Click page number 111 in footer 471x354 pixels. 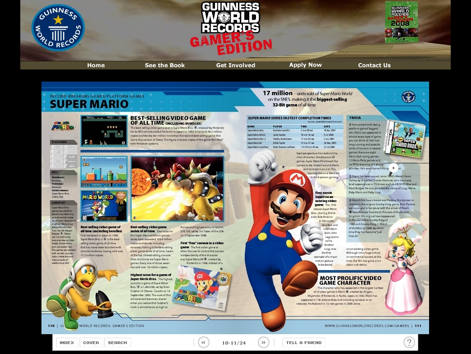(418, 326)
